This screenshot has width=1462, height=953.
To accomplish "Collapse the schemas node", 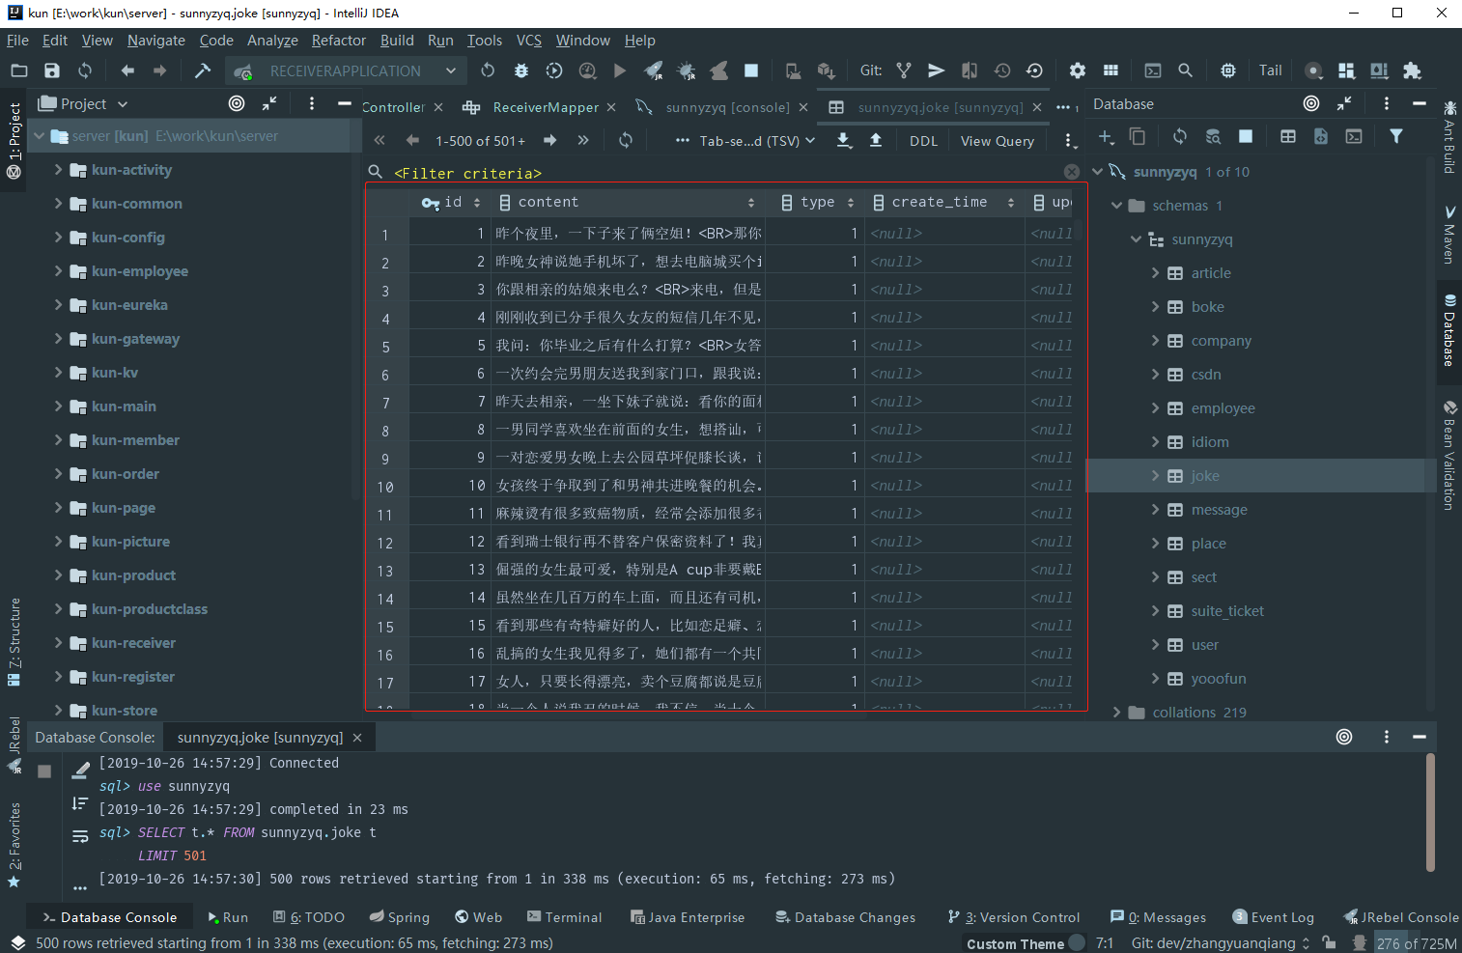I will (x=1116, y=206).
